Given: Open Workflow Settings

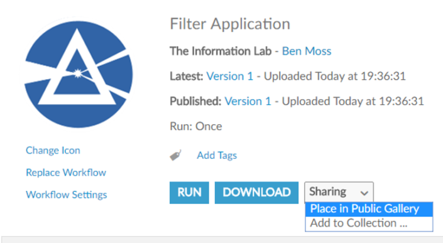Looking at the screenshot, I should (x=67, y=195).
